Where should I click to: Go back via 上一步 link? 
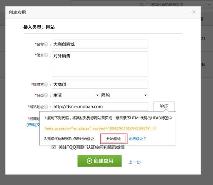[135, 162]
